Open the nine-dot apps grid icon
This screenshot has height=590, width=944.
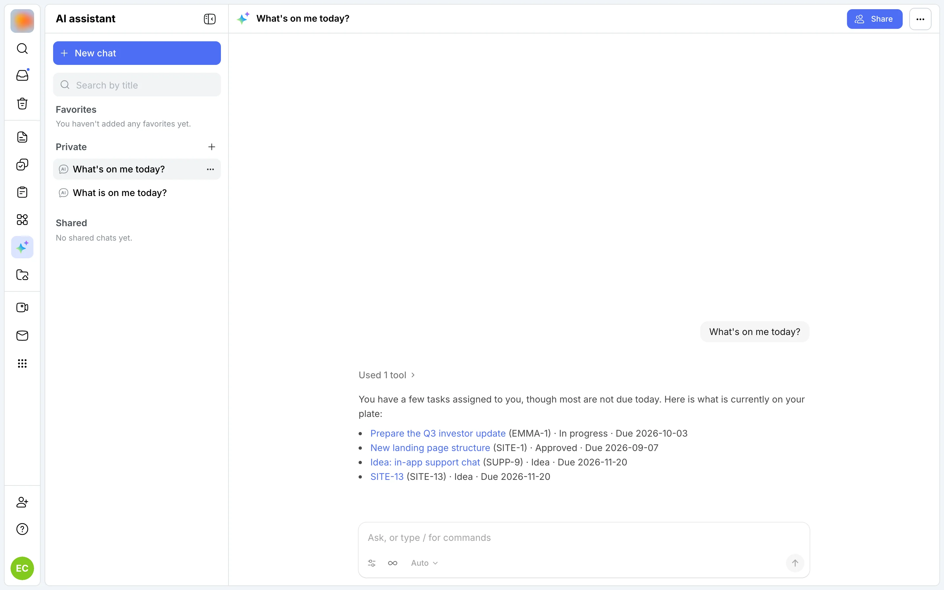[x=22, y=363]
